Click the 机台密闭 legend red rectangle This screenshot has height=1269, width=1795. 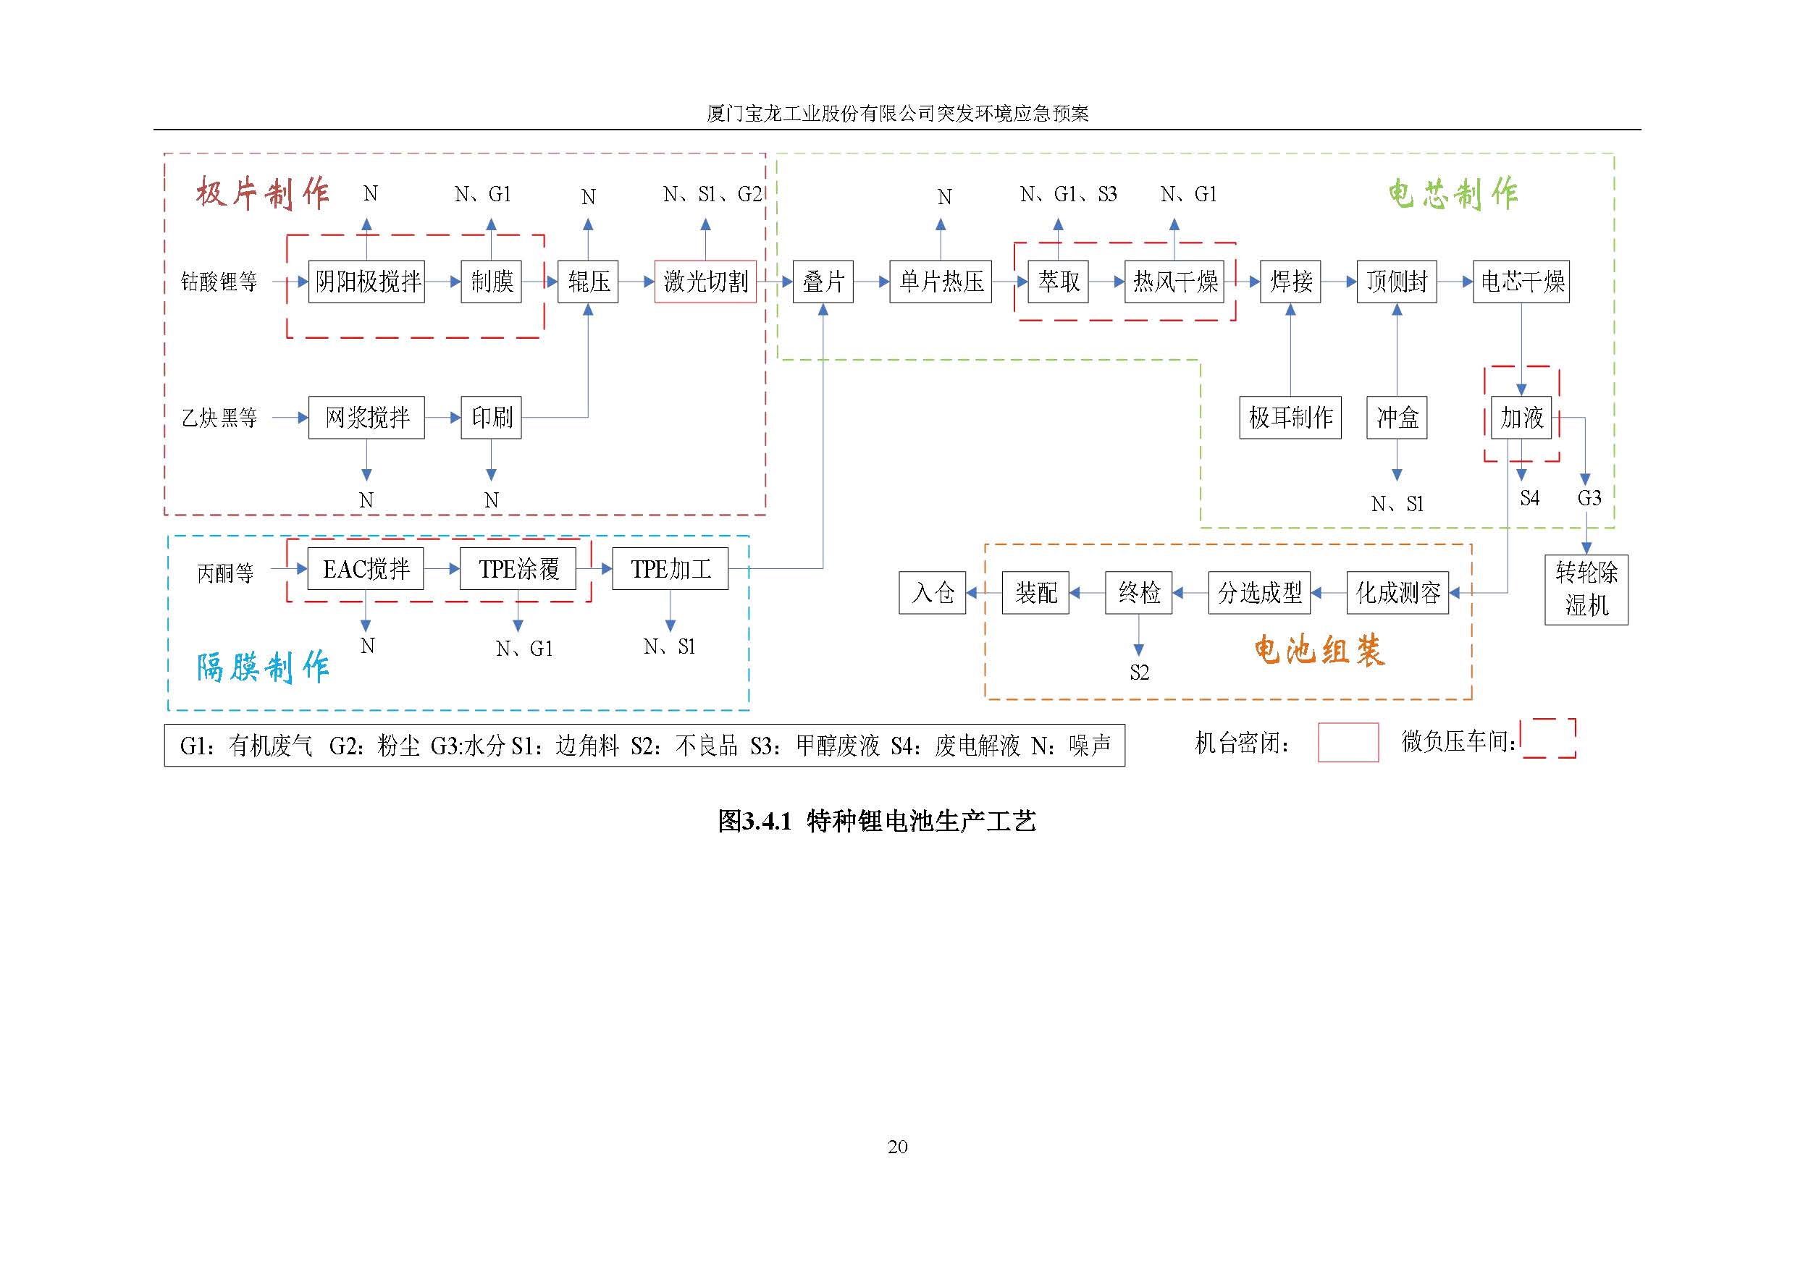(x=1348, y=741)
